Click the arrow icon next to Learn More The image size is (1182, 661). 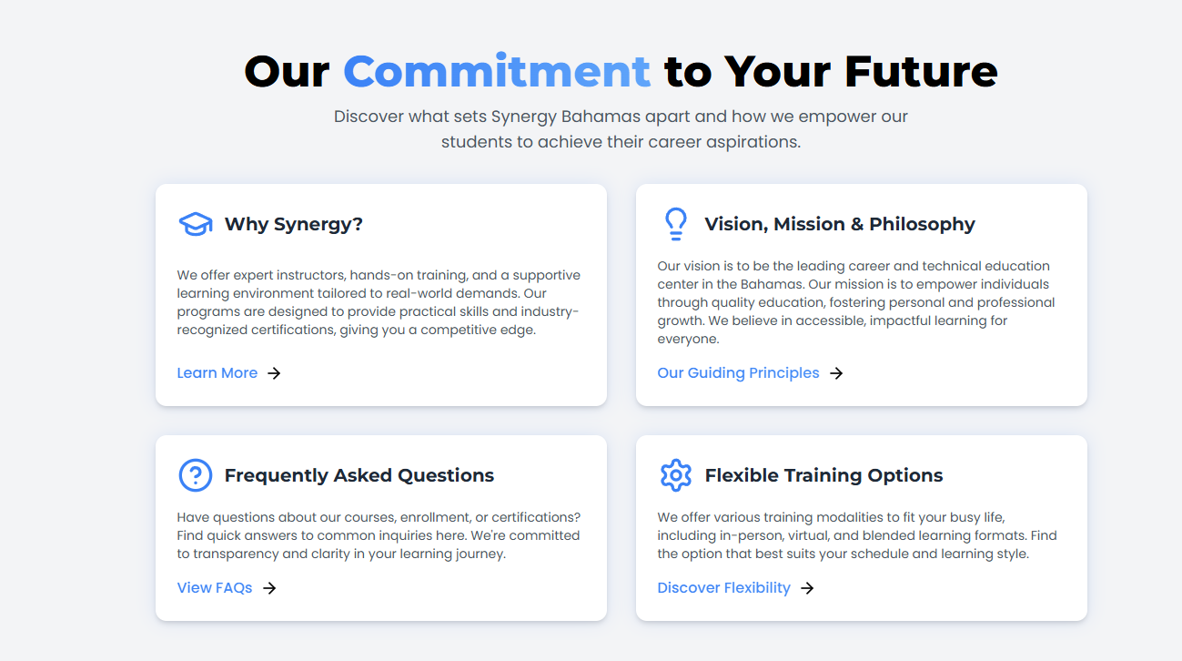[x=274, y=372]
